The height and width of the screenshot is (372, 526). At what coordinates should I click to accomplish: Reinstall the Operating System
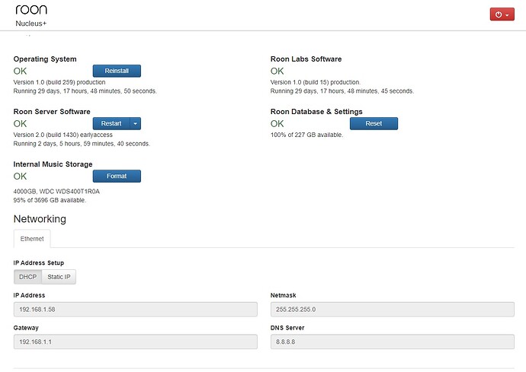(117, 71)
